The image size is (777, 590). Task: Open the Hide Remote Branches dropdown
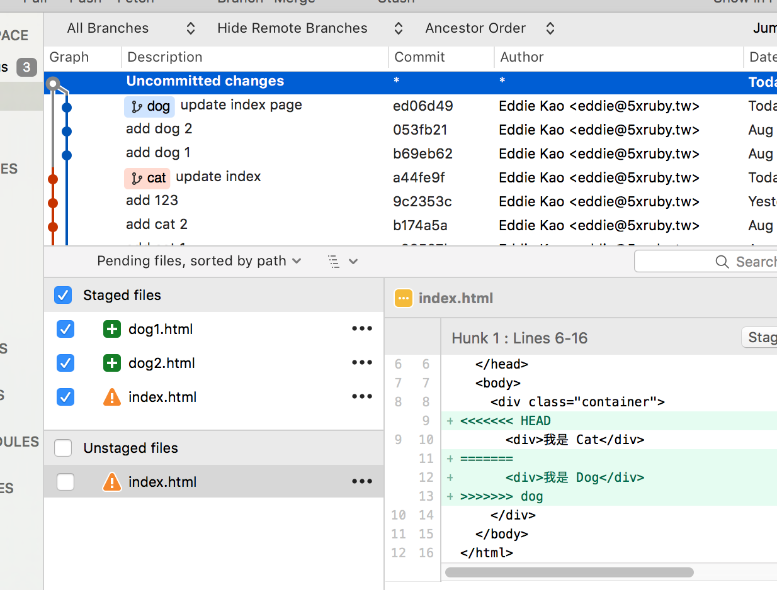(x=309, y=28)
